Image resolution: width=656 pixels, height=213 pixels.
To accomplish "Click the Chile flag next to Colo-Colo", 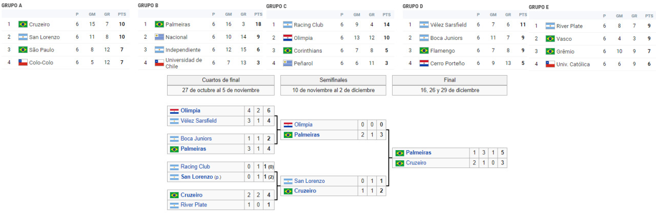I will pos(23,62).
